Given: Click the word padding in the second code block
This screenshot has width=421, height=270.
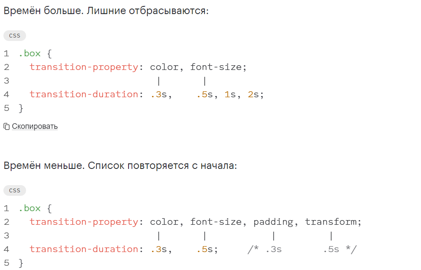Looking at the screenshot, I should [x=273, y=222].
